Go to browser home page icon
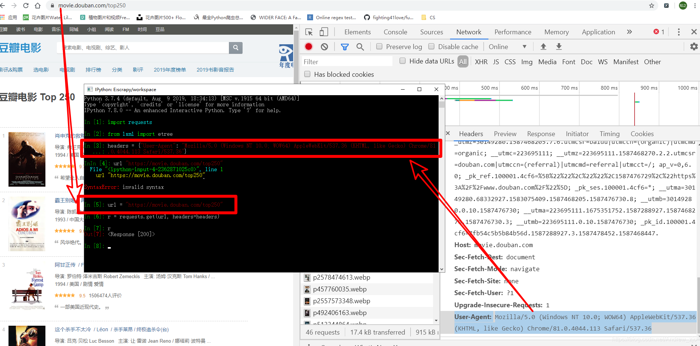 38,6
